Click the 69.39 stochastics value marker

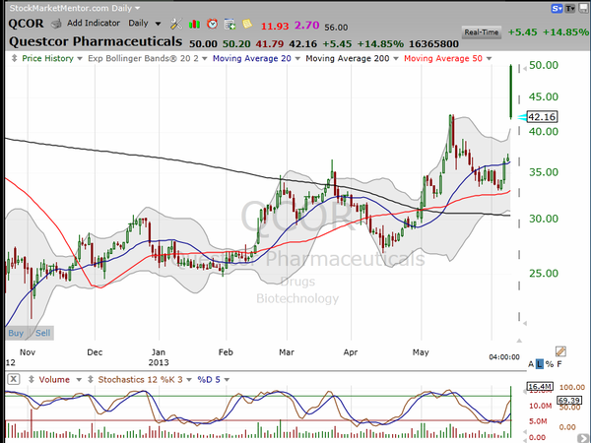click(x=569, y=400)
